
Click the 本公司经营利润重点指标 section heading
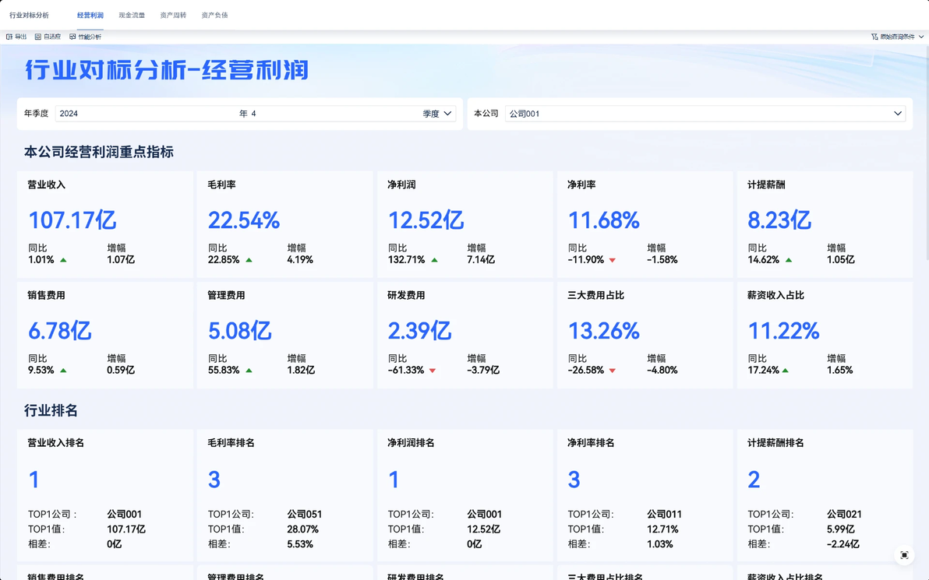pyautogui.click(x=99, y=152)
